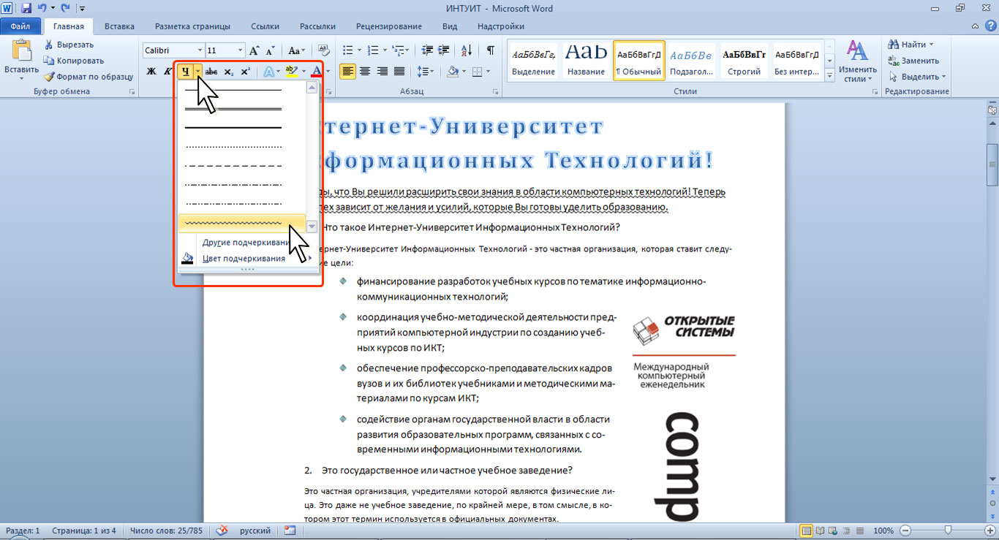
Task: Apply red font color A
Action: coord(316,72)
